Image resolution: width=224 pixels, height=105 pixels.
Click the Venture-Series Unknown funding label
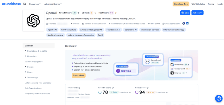95,24
